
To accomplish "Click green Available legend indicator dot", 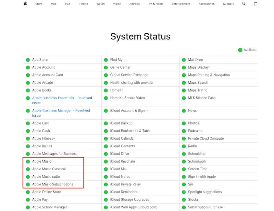I will click(240, 50).
